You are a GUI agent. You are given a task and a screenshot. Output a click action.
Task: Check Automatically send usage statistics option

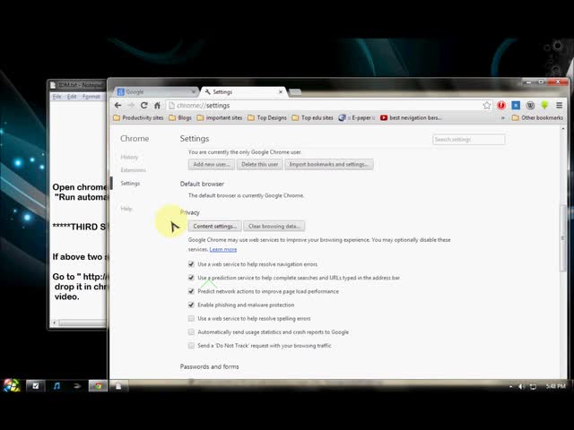click(191, 332)
